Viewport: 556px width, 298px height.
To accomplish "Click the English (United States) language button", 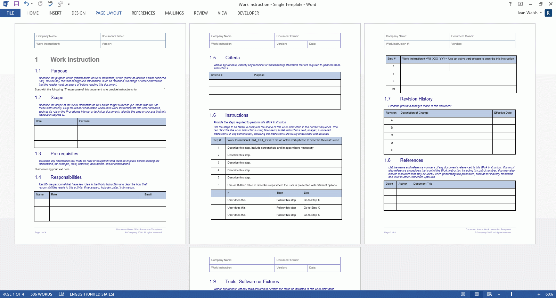I will (x=92, y=294).
